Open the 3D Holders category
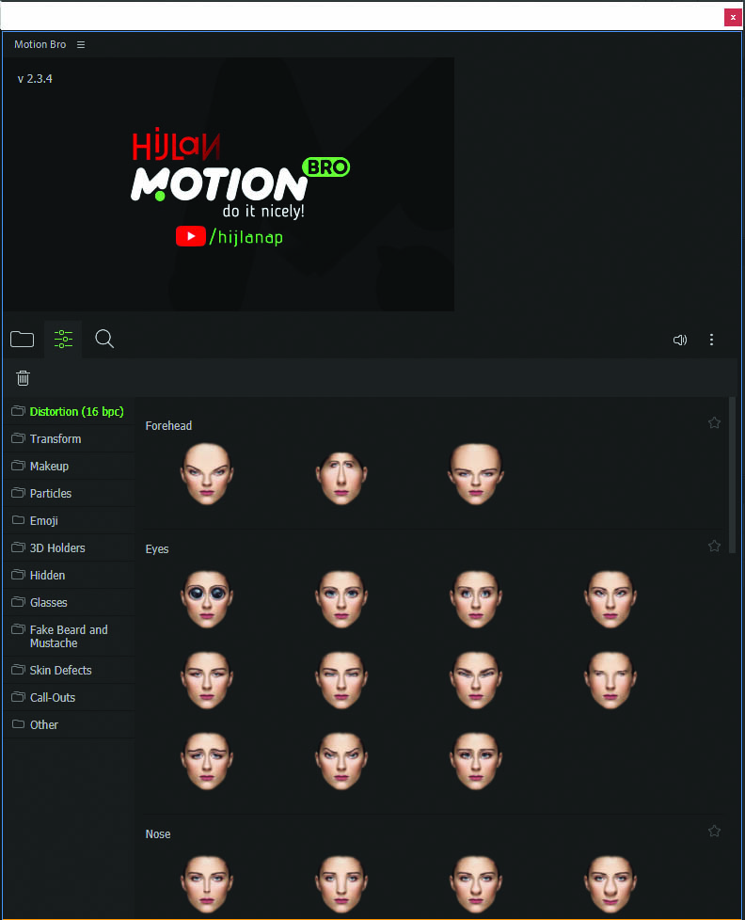The image size is (745, 920). (x=70, y=548)
